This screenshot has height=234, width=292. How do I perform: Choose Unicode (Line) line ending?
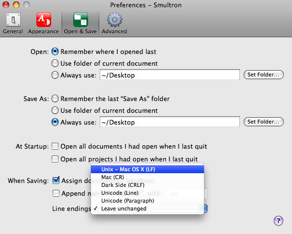point(147,193)
